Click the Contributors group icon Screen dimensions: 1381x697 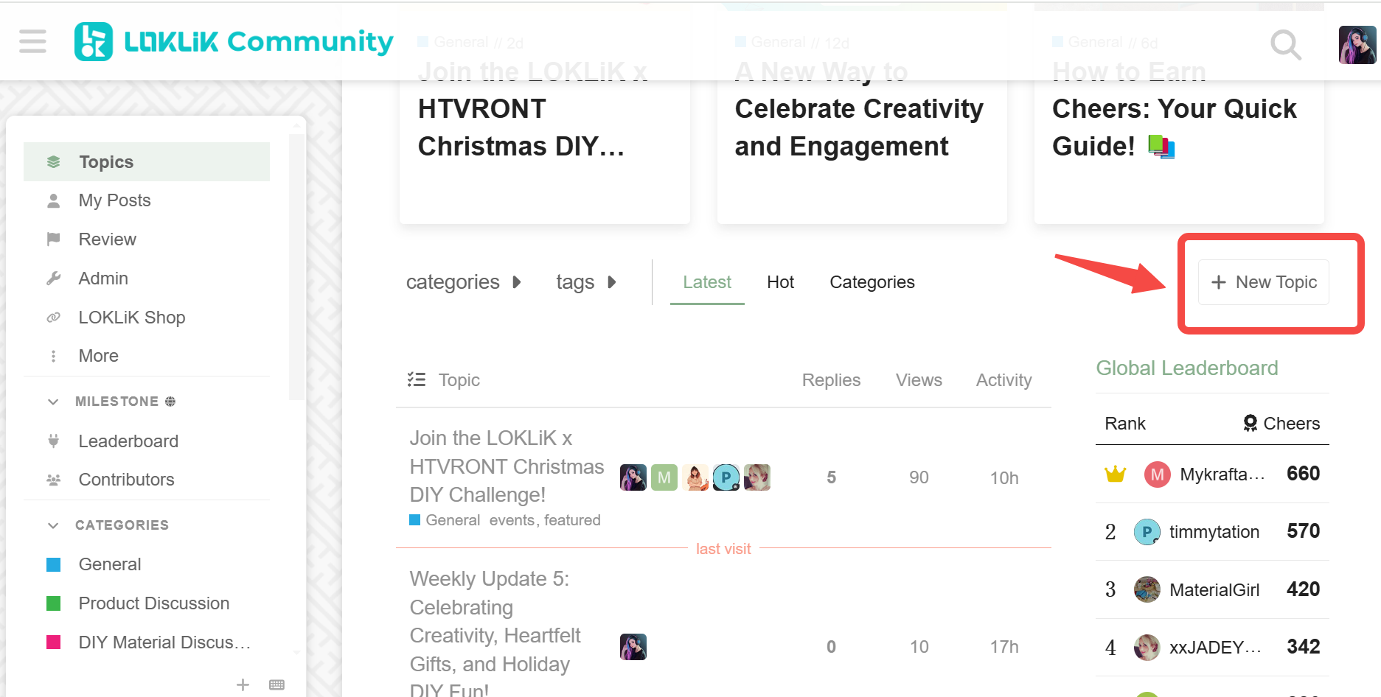point(54,480)
